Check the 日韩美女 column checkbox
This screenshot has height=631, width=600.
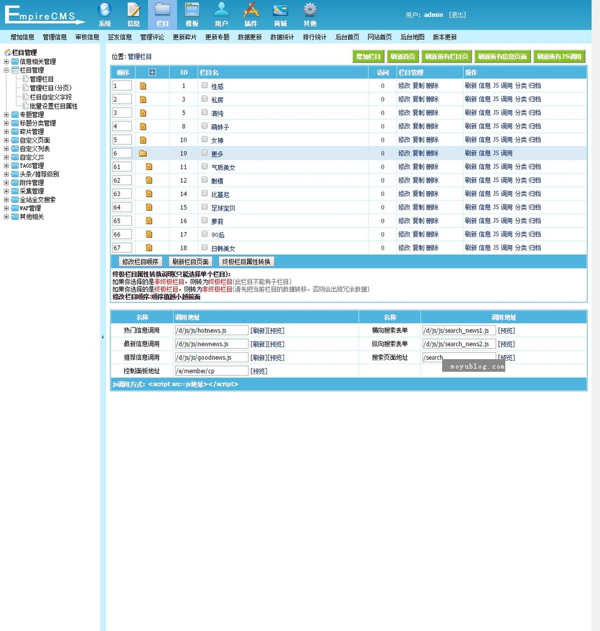coord(205,247)
